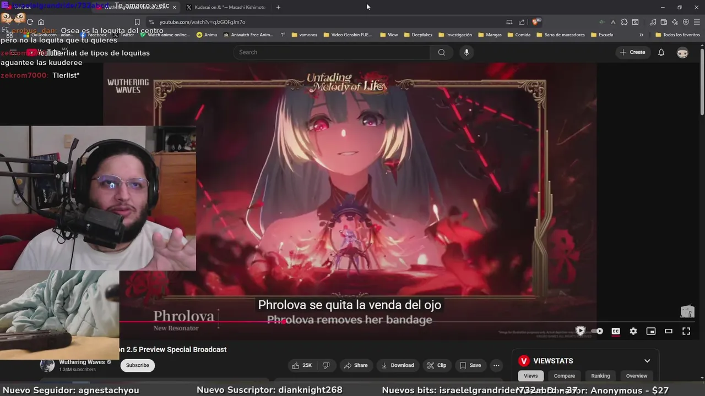Like the video with 25K likes
Image resolution: width=705 pixels, height=396 pixels.
click(302, 365)
